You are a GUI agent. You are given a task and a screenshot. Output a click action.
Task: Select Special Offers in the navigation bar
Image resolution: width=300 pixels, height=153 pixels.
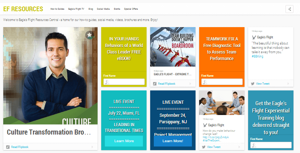pyautogui.click(x=131, y=8)
